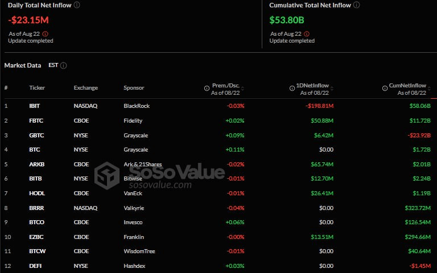Screen dimensions: 437x273
Task: Click the Invesco sponsor cell
Action: [x=133, y=222]
